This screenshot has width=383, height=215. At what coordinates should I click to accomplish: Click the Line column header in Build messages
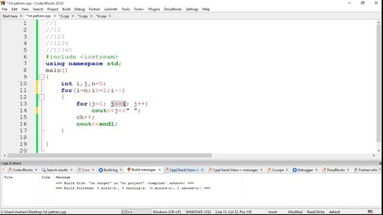(x=45, y=177)
